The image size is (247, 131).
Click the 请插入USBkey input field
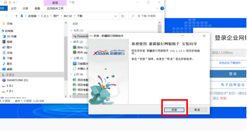228,53
